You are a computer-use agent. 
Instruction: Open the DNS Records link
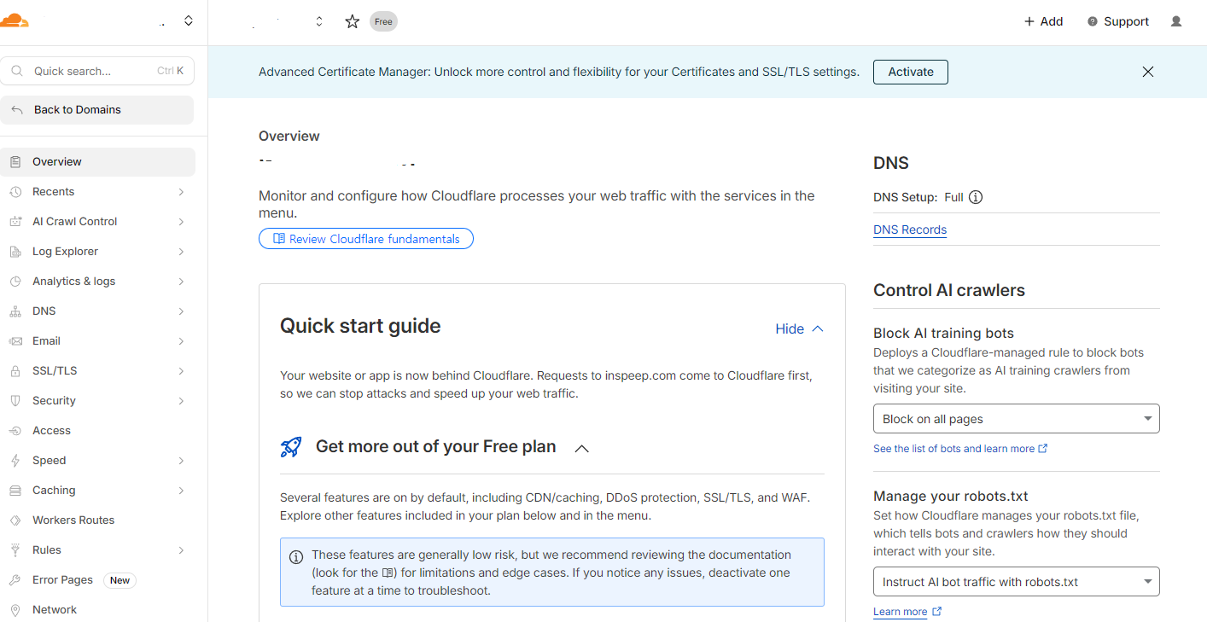coord(910,230)
